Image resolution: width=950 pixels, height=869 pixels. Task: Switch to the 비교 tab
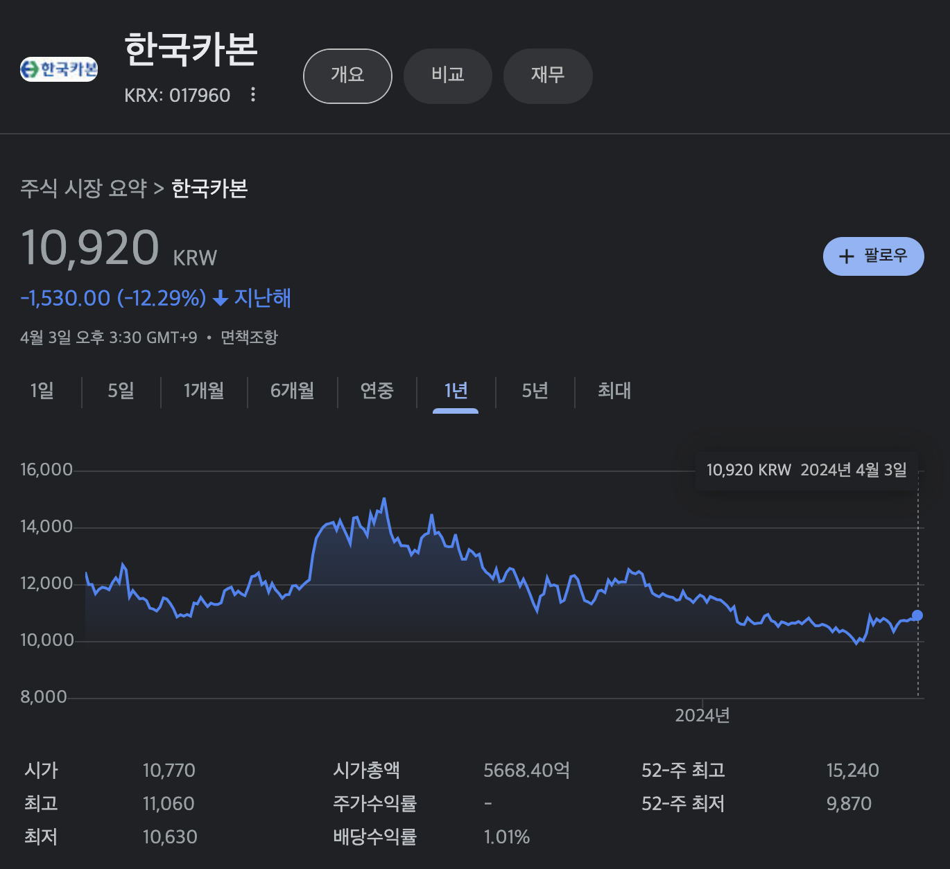(448, 76)
